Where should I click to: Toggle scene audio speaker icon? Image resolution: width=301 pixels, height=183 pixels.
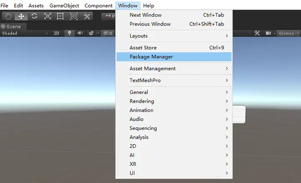tap(80, 33)
